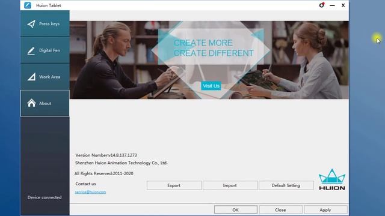385x216 pixels.
Task: Click the Export settings button
Action: point(174,185)
